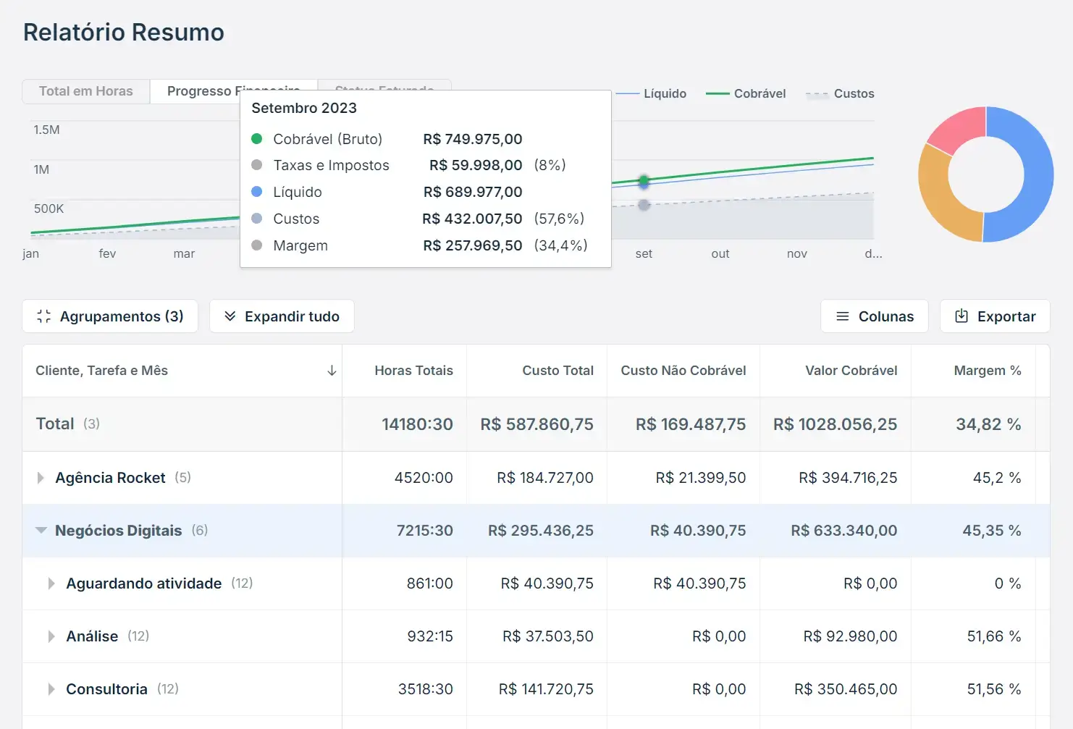
Task: Switch to the Total em Horas tab
Action: [85, 90]
